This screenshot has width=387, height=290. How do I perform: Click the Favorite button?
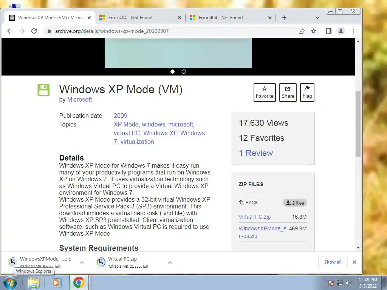pos(265,93)
